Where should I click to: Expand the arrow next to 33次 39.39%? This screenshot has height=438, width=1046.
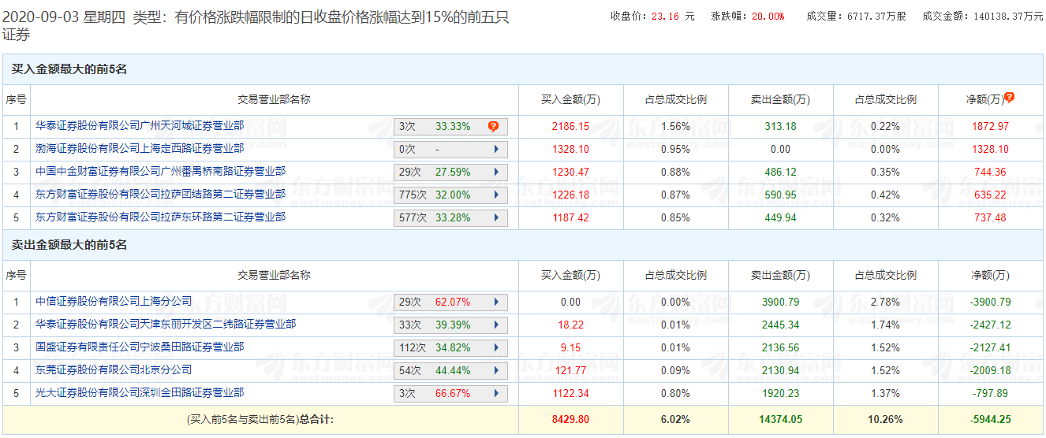(x=495, y=325)
